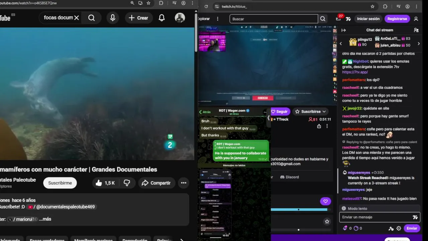Share the video using Compartir
The height and width of the screenshot is (241, 428).
point(156,183)
